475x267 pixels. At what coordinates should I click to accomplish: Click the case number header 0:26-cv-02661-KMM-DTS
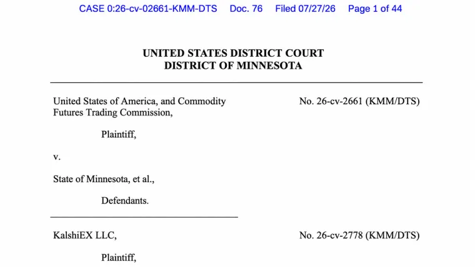162,9
